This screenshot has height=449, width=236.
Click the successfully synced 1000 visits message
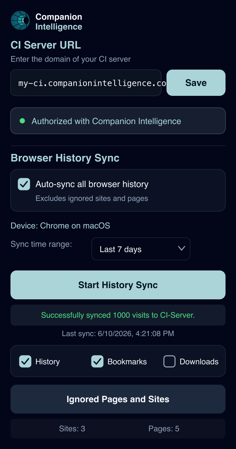pos(118,315)
